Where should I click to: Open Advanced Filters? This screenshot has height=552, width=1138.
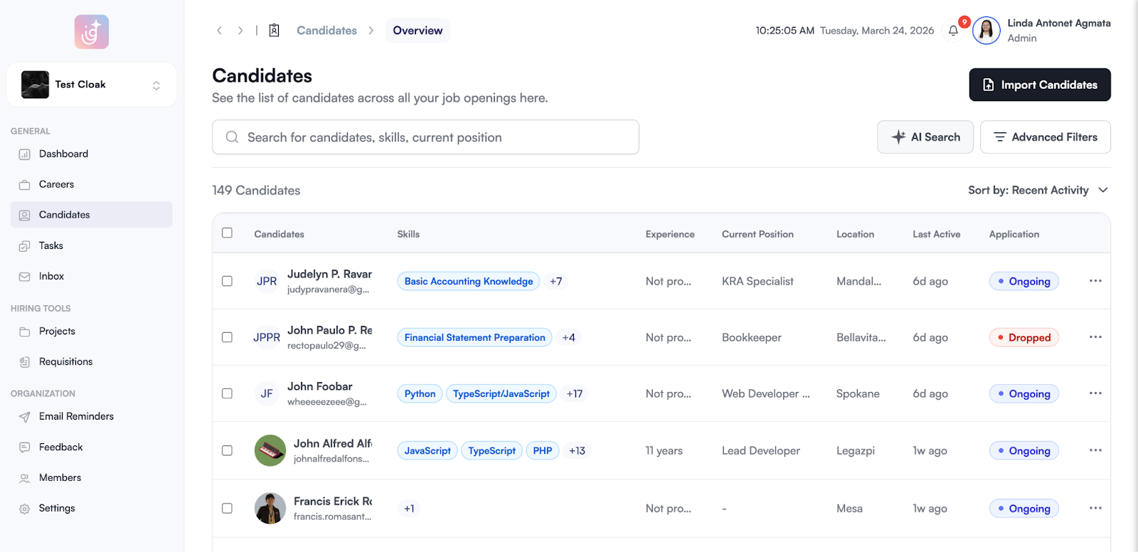[x=1045, y=137]
